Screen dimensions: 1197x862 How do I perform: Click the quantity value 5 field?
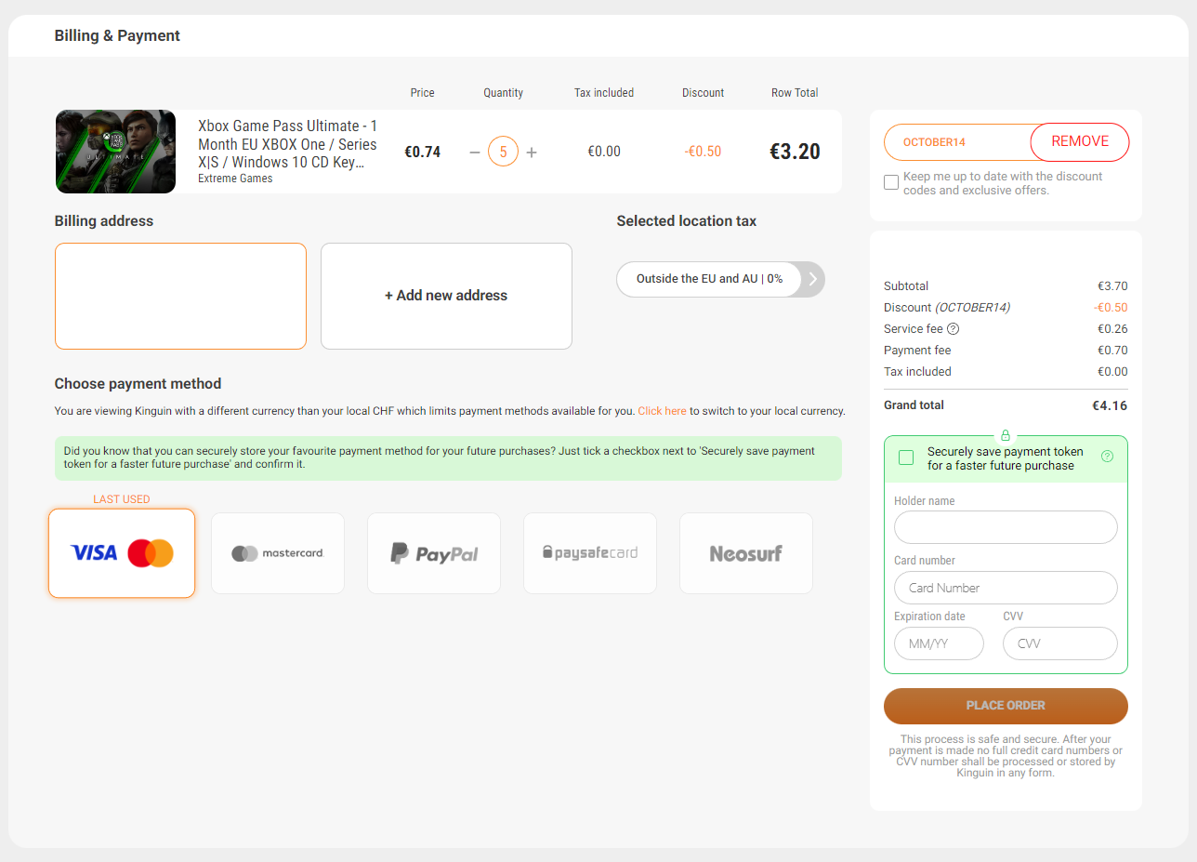pyautogui.click(x=503, y=152)
